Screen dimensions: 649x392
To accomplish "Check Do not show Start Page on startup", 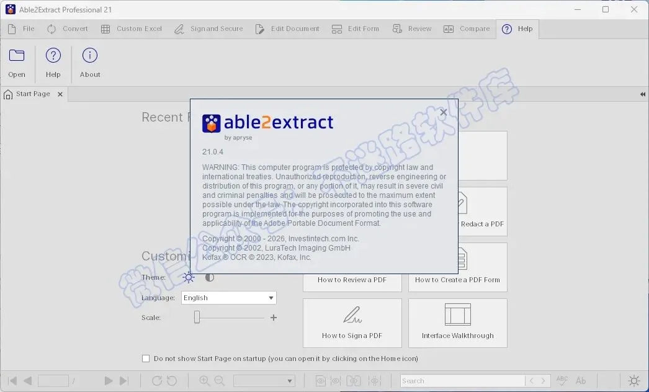I will tap(146, 359).
